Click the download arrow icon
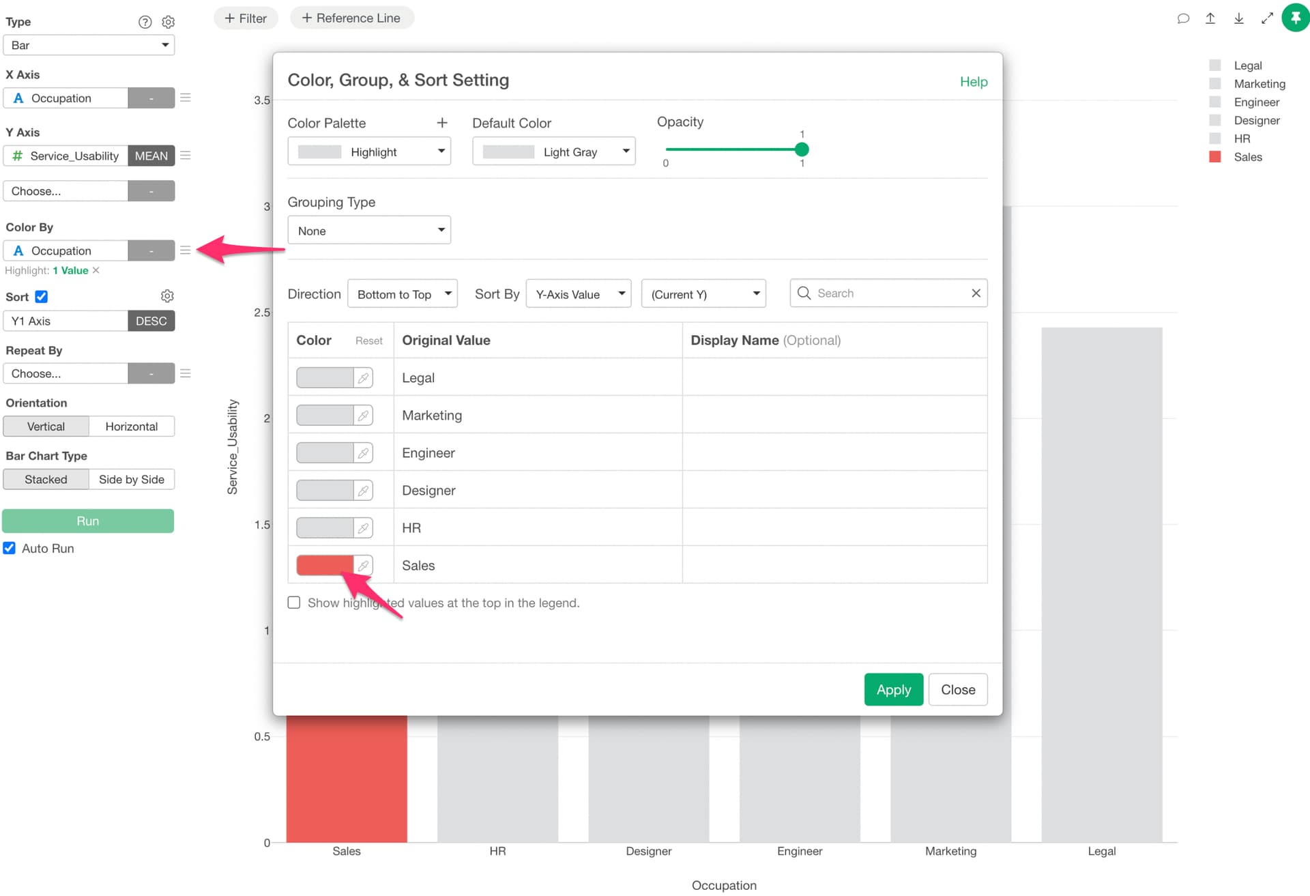The image size is (1310, 896). [1238, 18]
